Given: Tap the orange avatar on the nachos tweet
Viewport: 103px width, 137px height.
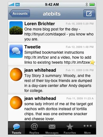Looking at the screenshot, I should tap(16, 103).
